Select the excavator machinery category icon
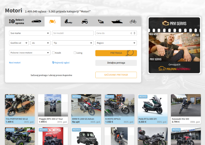205x145 pixels. (101, 22)
